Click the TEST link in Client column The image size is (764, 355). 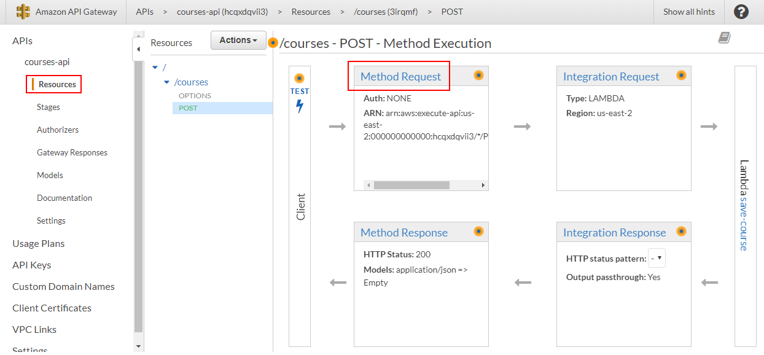300,92
